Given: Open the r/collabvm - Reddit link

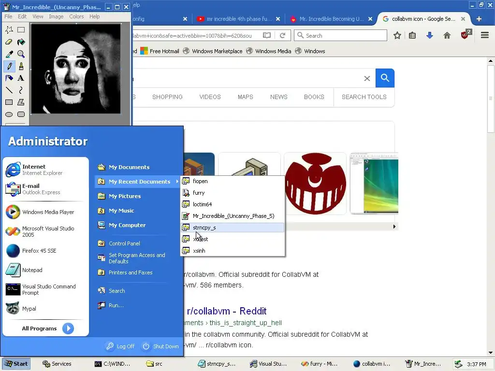Looking at the screenshot, I should [x=227, y=311].
